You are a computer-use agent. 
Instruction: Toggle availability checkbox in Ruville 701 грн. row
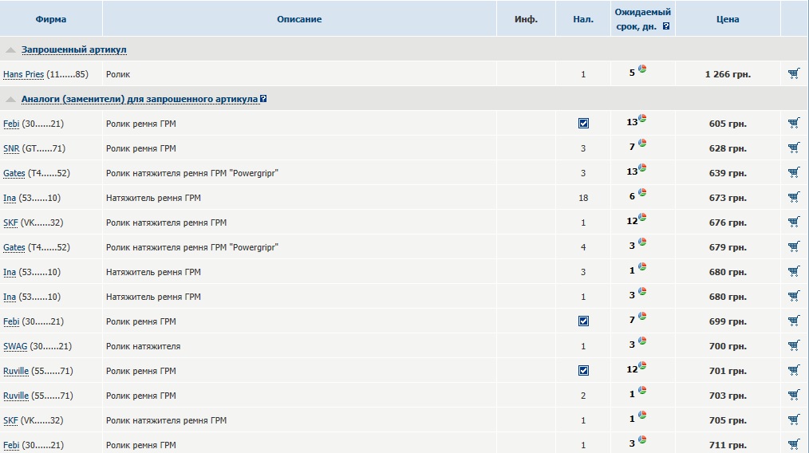coord(583,371)
